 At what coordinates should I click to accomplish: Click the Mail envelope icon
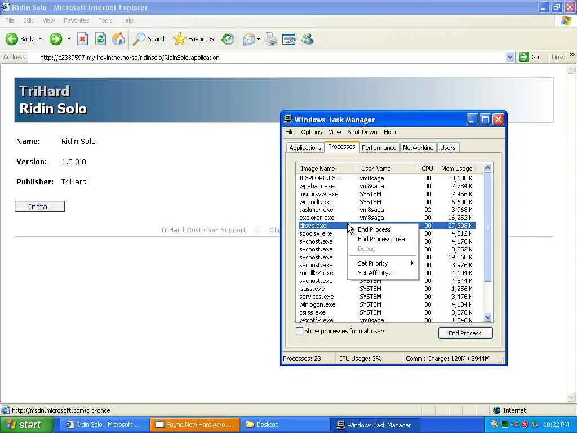pyautogui.click(x=249, y=39)
